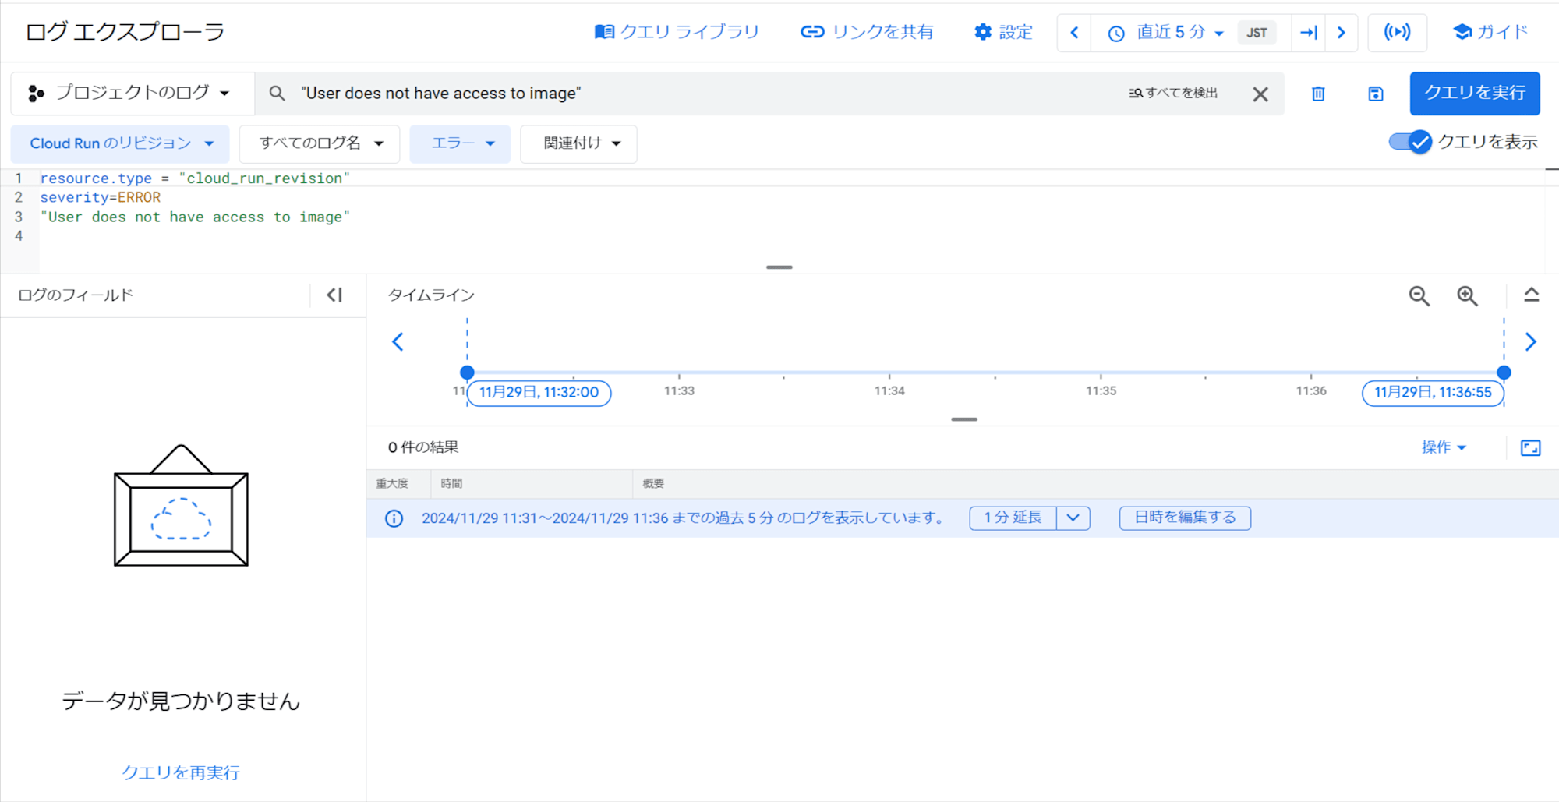Expand results to fullscreen icon

pos(1531,448)
